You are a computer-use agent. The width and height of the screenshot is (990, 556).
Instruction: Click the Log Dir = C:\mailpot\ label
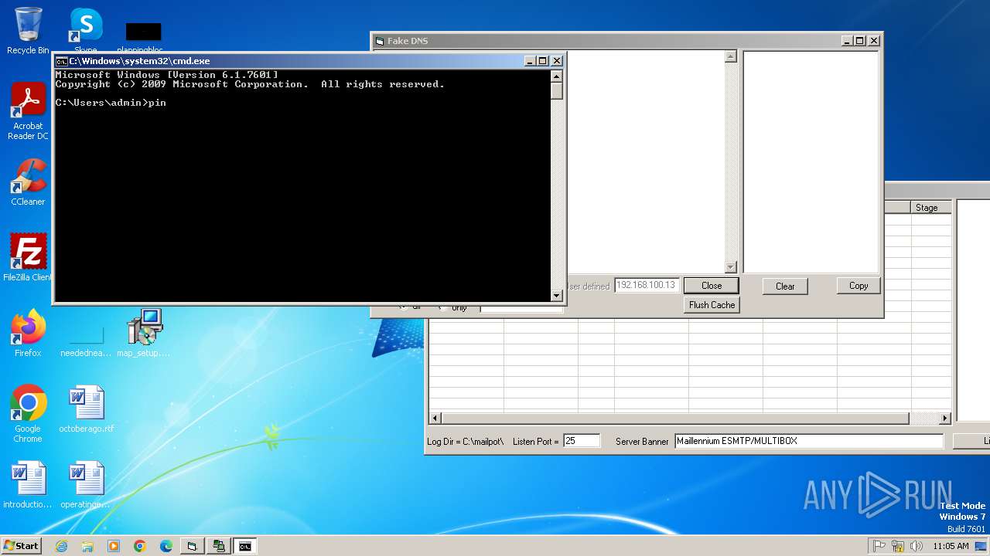pos(466,442)
